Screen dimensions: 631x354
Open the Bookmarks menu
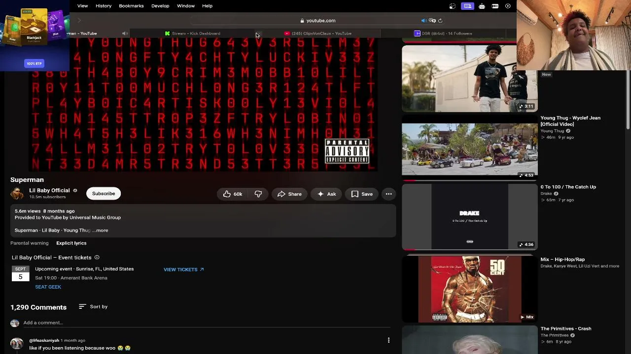click(x=131, y=6)
